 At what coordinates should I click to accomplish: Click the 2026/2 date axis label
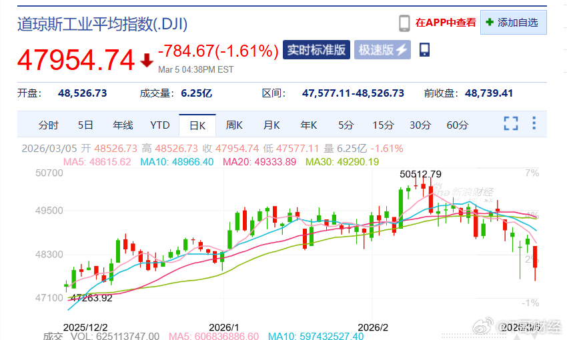(373, 327)
